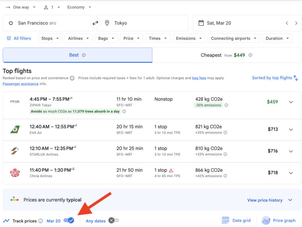Open the info icon beside +42% emissions

[225, 176]
